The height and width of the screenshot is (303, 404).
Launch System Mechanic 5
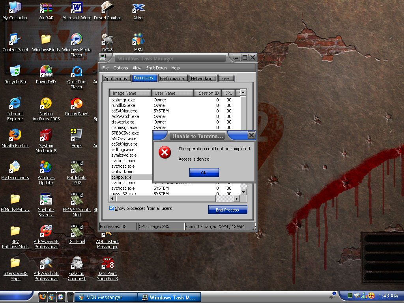(x=46, y=141)
